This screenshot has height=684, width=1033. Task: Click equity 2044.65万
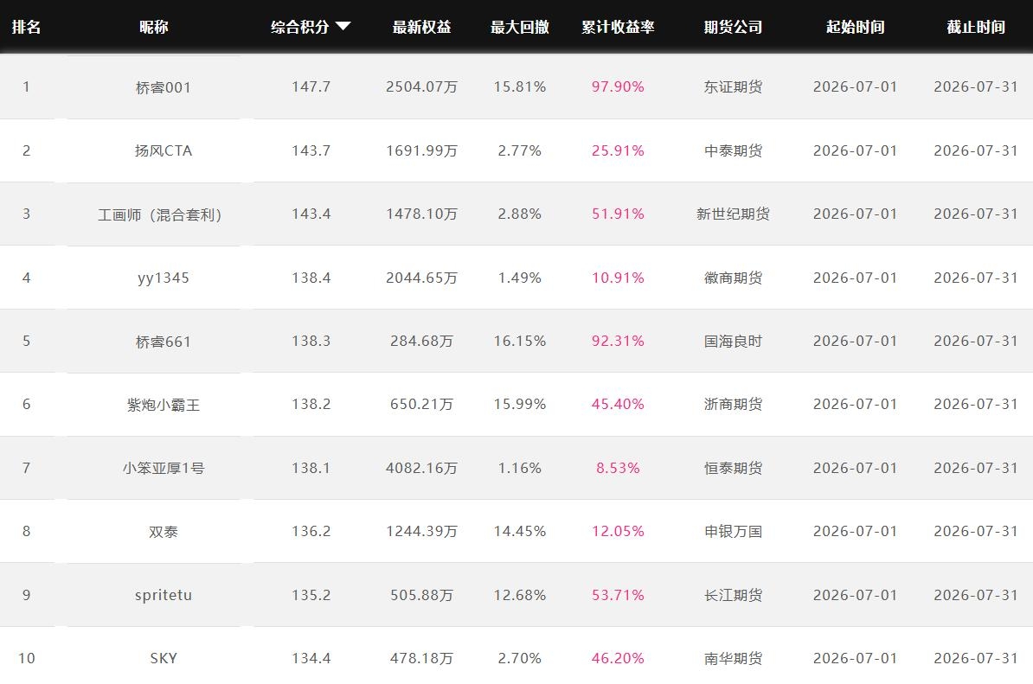tap(421, 278)
